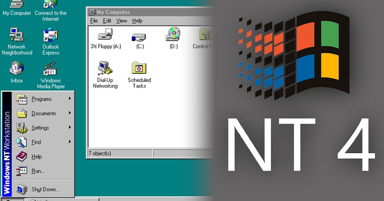The image size is (384, 201).
Task: Choose Find in the Start menu
Action: 43,142
